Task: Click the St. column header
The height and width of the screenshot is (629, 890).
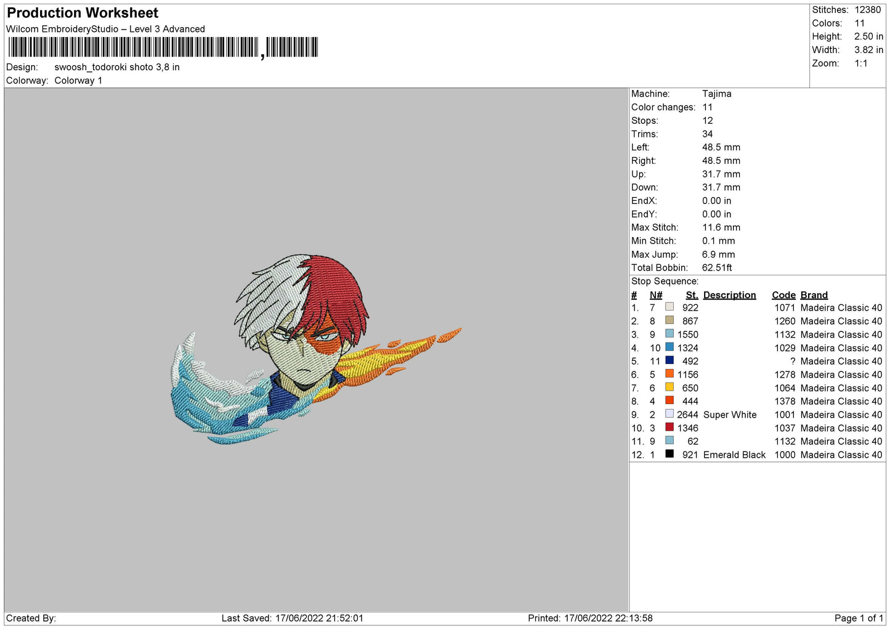Action: point(692,295)
